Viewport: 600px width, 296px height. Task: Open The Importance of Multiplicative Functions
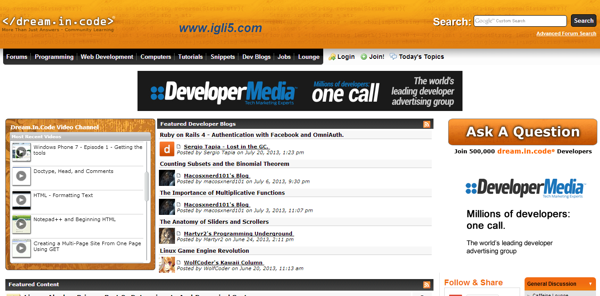tap(222, 193)
